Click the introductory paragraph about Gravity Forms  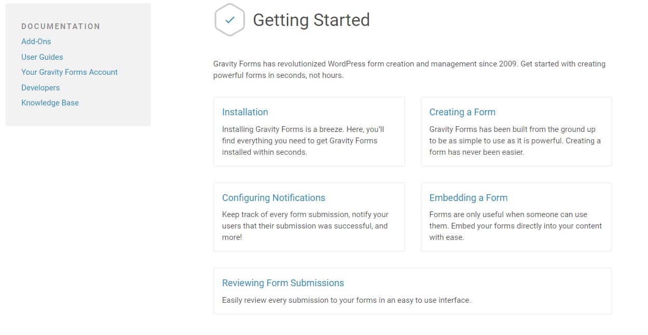[x=409, y=69]
